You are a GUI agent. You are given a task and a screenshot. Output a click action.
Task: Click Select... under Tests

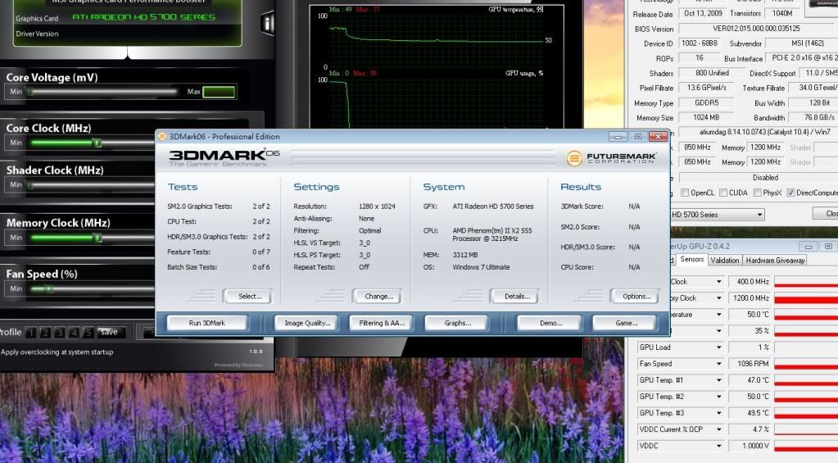pos(250,296)
